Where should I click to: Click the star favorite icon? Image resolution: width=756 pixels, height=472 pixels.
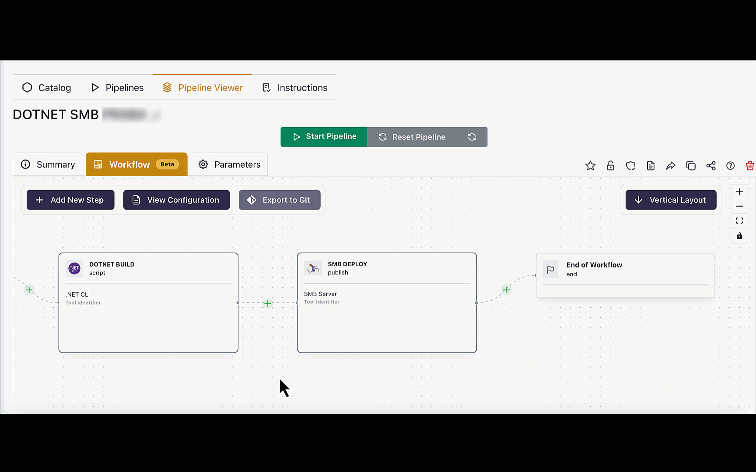pos(590,166)
